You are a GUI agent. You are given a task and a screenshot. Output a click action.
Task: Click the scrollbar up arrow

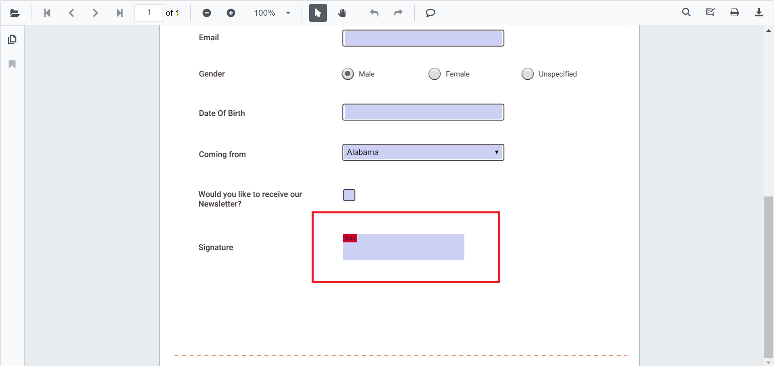pos(768,31)
